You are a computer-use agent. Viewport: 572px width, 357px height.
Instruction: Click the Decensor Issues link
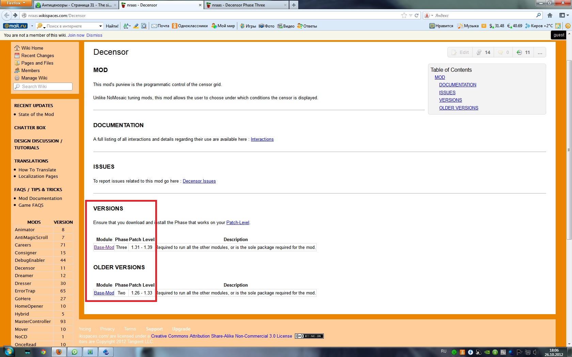coord(199,181)
